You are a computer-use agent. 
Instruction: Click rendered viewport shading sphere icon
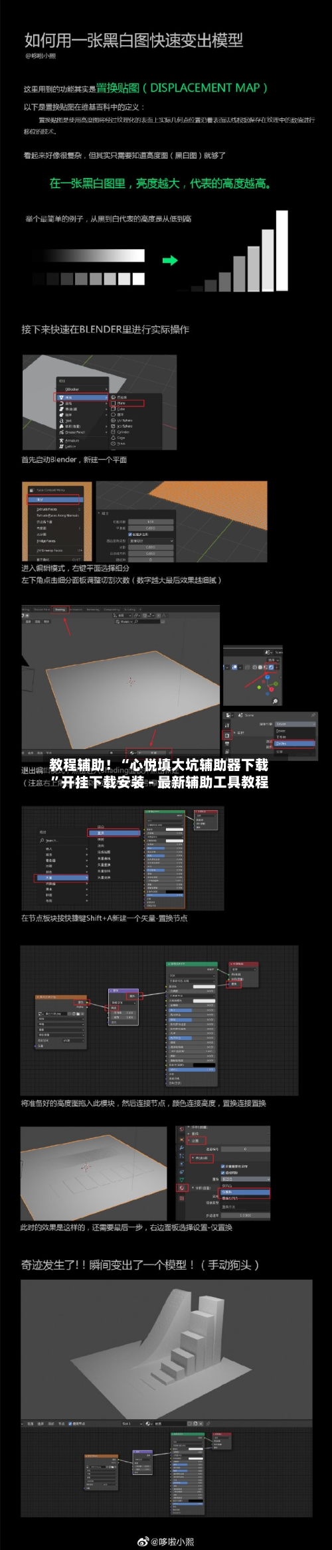271,667
